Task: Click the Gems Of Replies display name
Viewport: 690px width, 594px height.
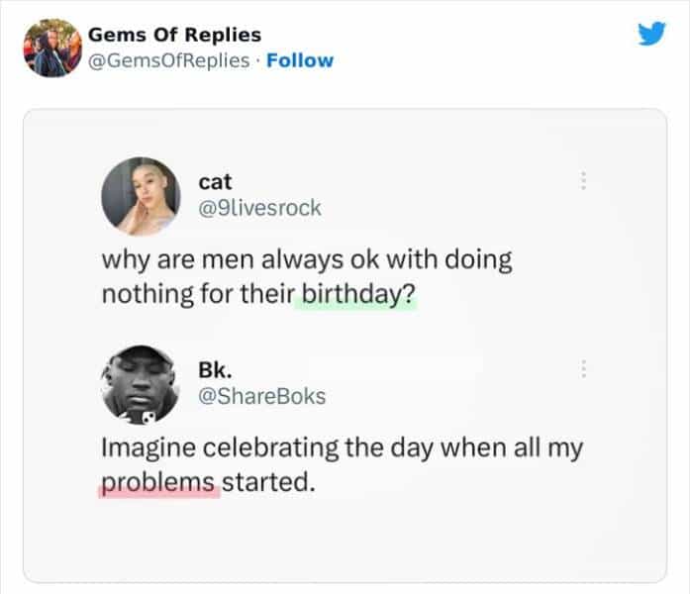Action: coord(175,35)
